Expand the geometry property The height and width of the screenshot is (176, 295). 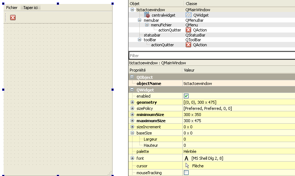point(132,102)
